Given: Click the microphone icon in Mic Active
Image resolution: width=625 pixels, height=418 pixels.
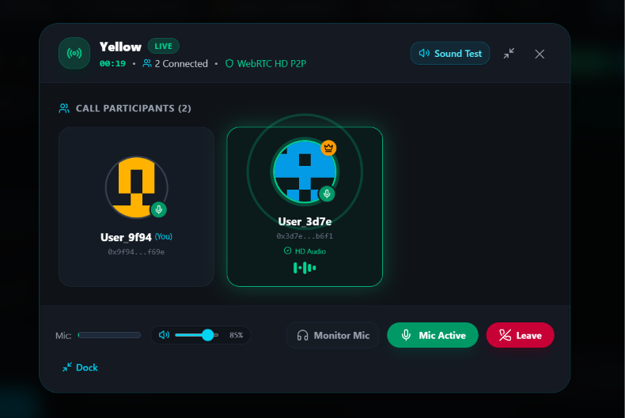Looking at the screenshot, I should click(x=406, y=335).
